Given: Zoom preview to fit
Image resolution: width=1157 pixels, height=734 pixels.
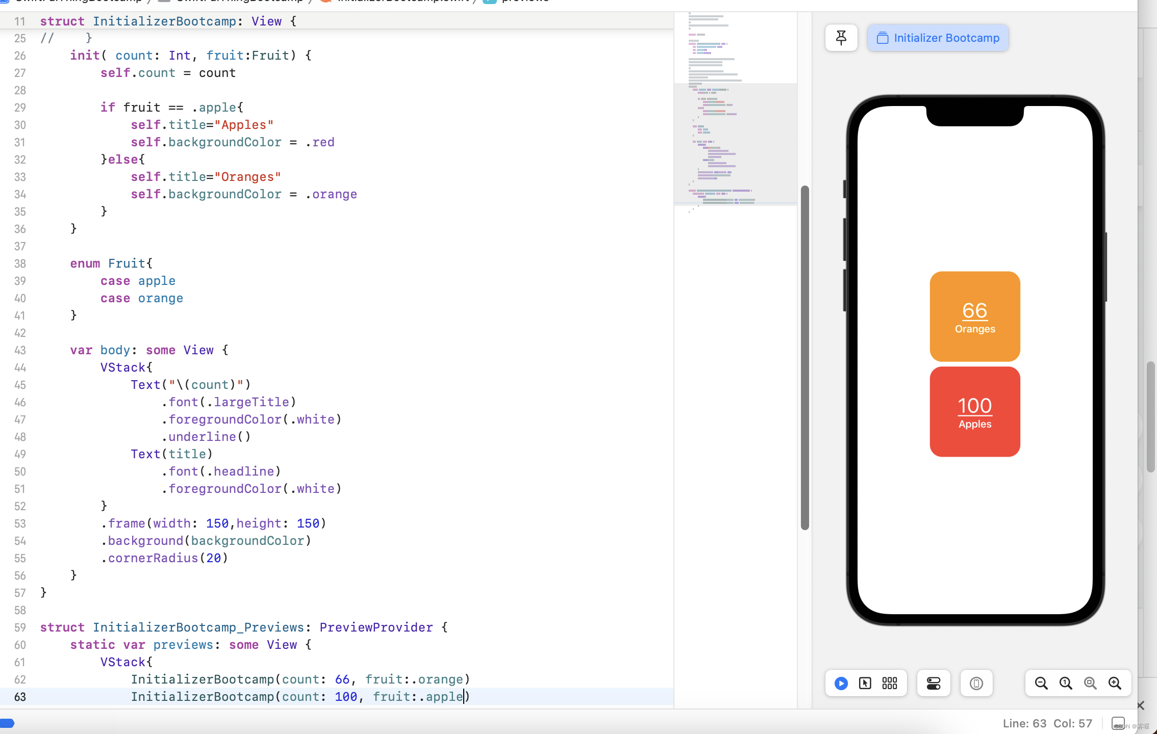Looking at the screenshot, I should (1090, 683).
